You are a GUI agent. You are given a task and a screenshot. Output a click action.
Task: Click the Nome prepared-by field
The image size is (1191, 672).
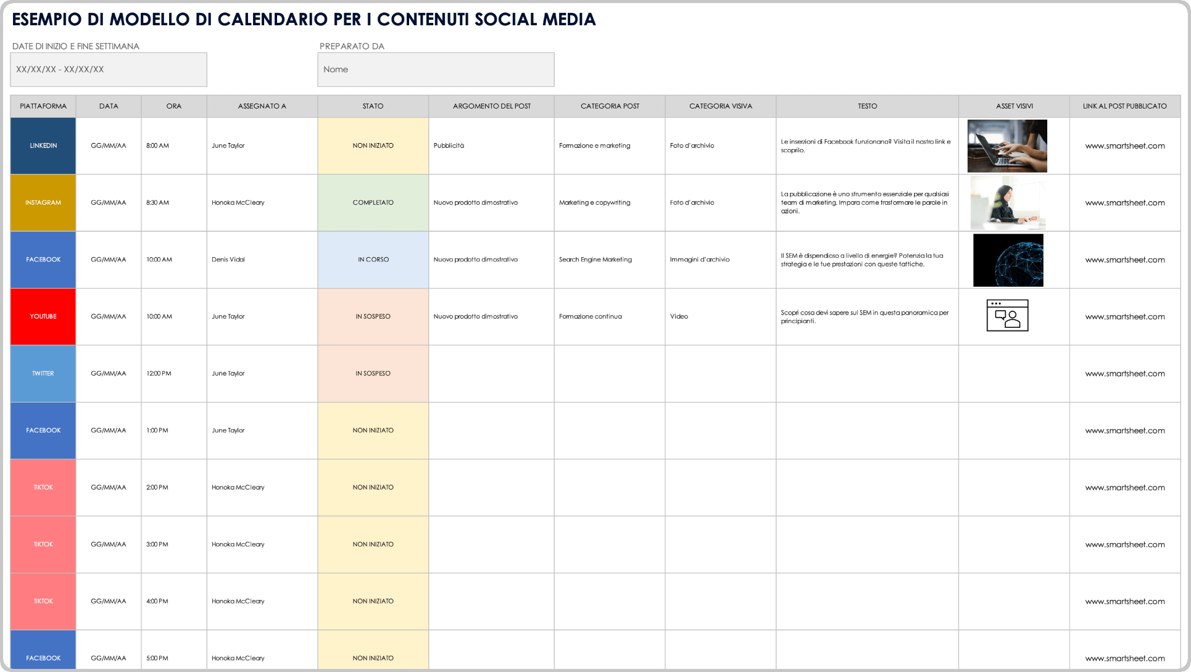436,70
